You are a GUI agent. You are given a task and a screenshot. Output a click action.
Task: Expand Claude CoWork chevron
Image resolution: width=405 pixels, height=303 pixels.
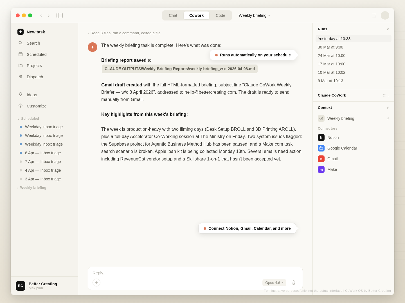click(x=389, y=95)
